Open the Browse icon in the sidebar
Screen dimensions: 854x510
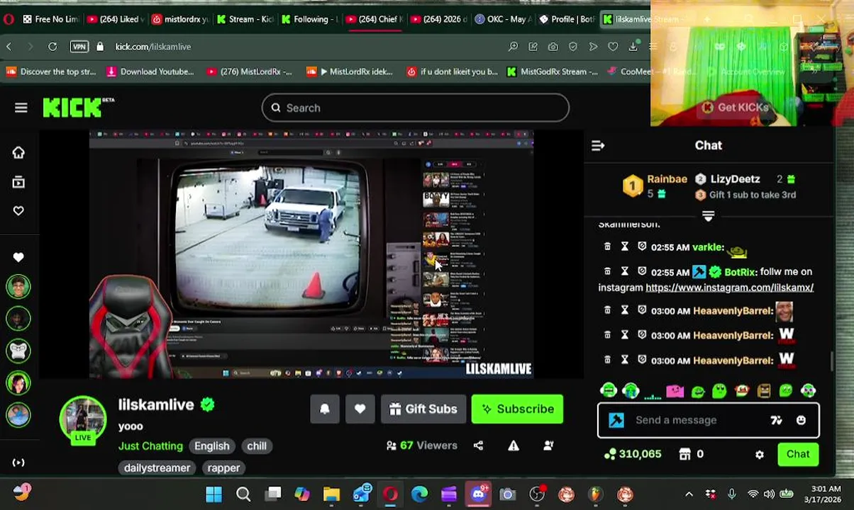pyautogui.click(x=18, y=183)
